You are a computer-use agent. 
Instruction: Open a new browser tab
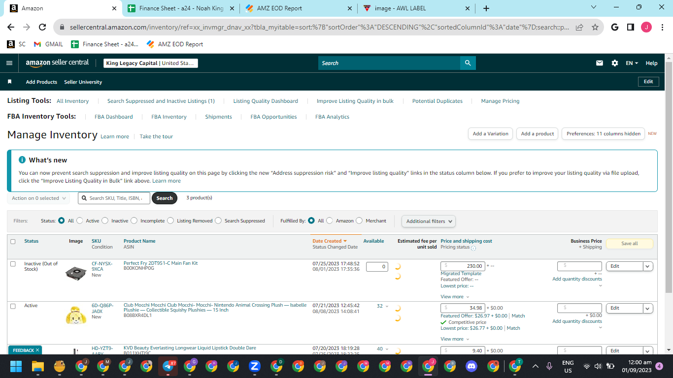point(486,8)
